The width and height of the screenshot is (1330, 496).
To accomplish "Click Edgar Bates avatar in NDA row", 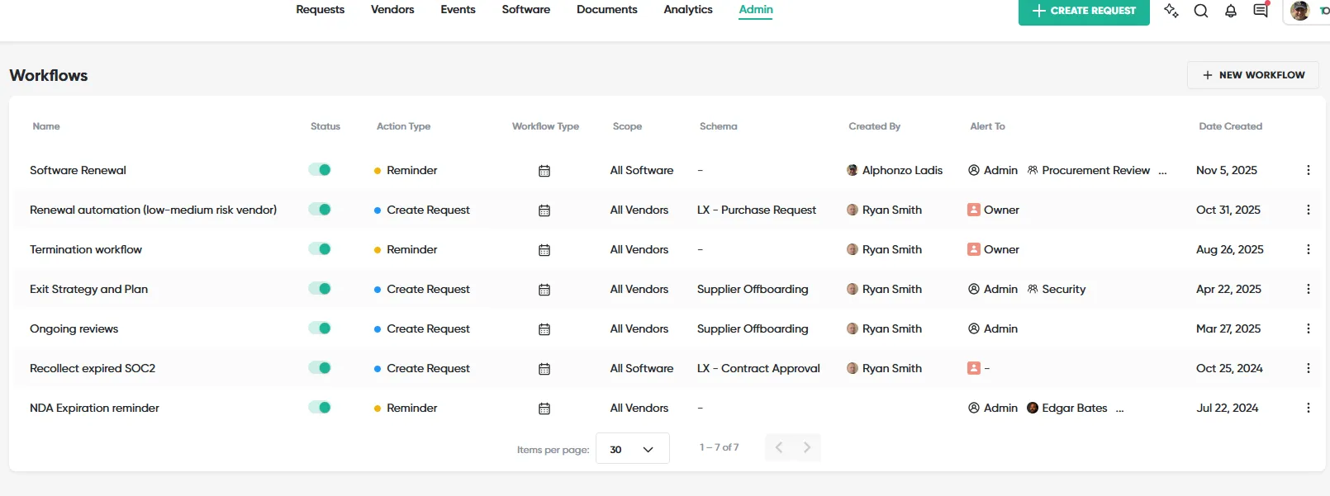I will point(1033,408).
